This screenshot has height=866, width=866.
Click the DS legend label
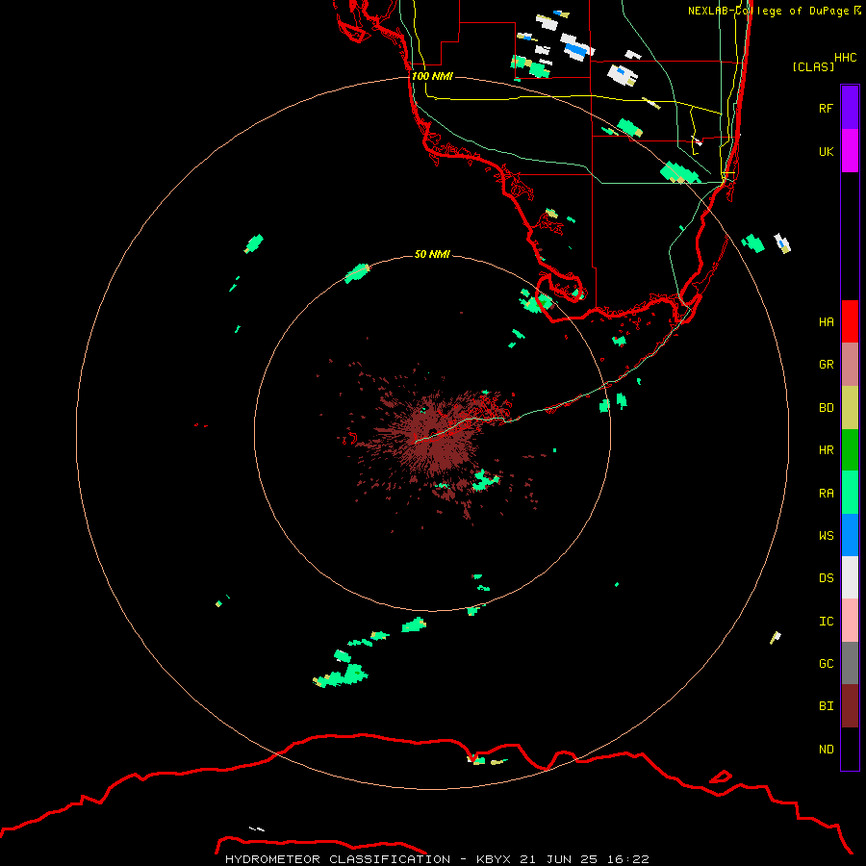826,578
